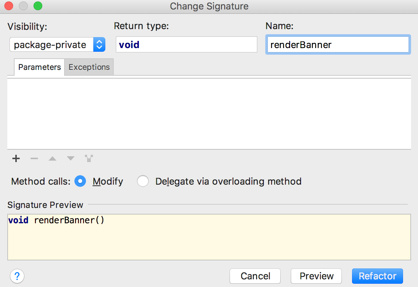Add a new parameter using the plus icon
This screenshot has height=287, width=418.
[x=16, y=158]
